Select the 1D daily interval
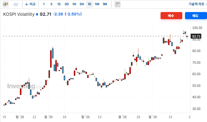This screenshot has width=207, height=122. [x=89, y=4]
